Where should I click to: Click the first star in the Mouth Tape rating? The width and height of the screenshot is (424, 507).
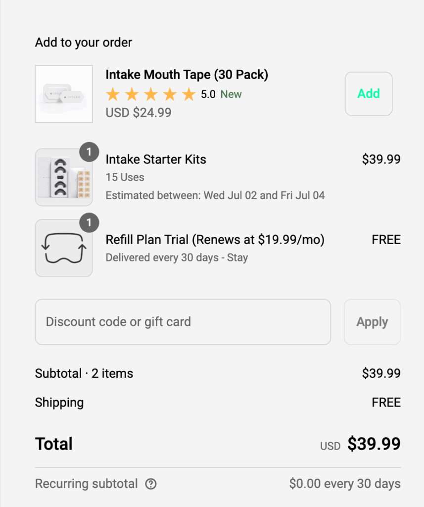pyautogui.click(x=113, y=94)
